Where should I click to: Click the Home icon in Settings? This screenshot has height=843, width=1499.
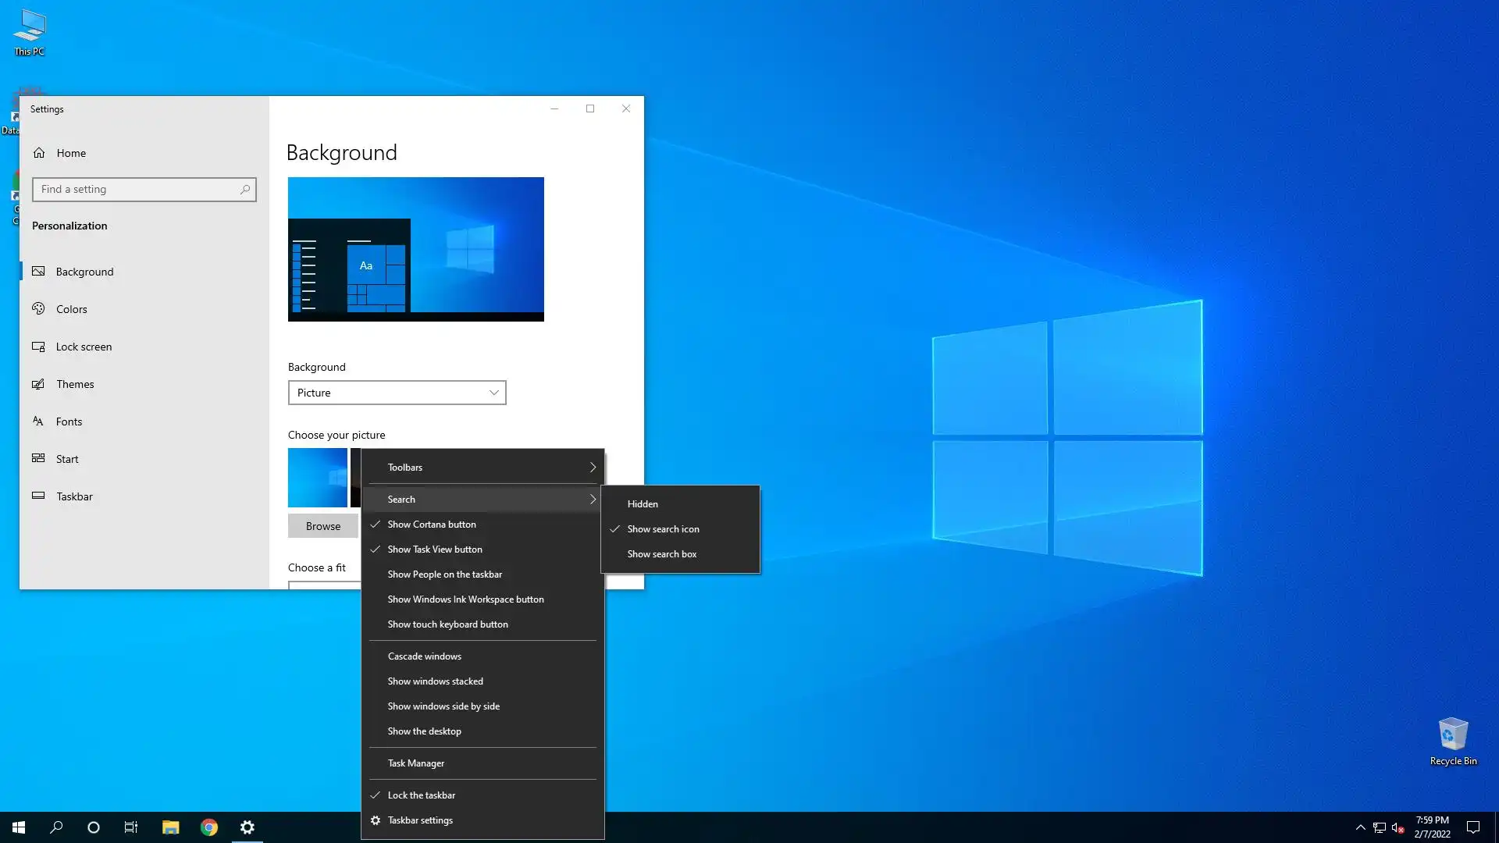[39, 153]
